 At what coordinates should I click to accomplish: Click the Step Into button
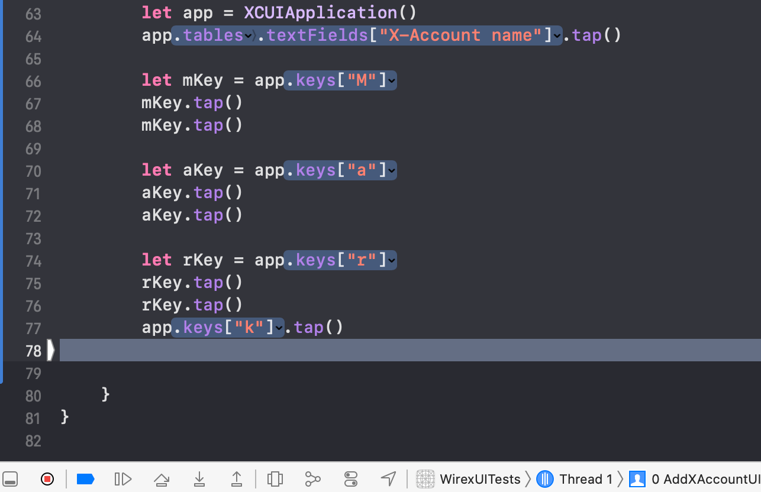[x=199, y=478]
